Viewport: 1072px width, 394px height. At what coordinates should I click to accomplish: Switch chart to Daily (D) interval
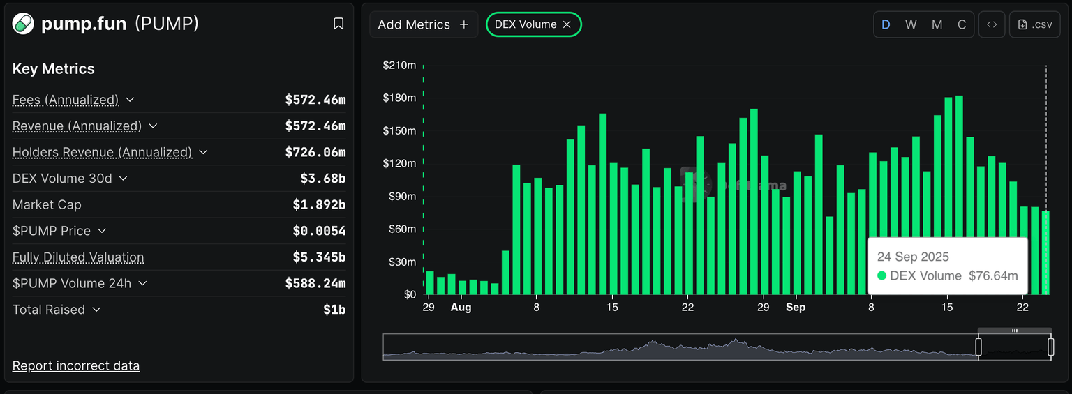pyautogui.click(x=886, y=24)
